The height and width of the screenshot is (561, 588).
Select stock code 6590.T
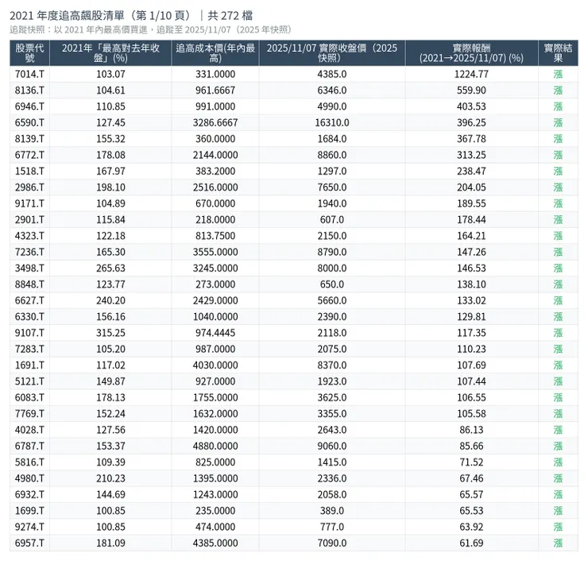(29, 122)
